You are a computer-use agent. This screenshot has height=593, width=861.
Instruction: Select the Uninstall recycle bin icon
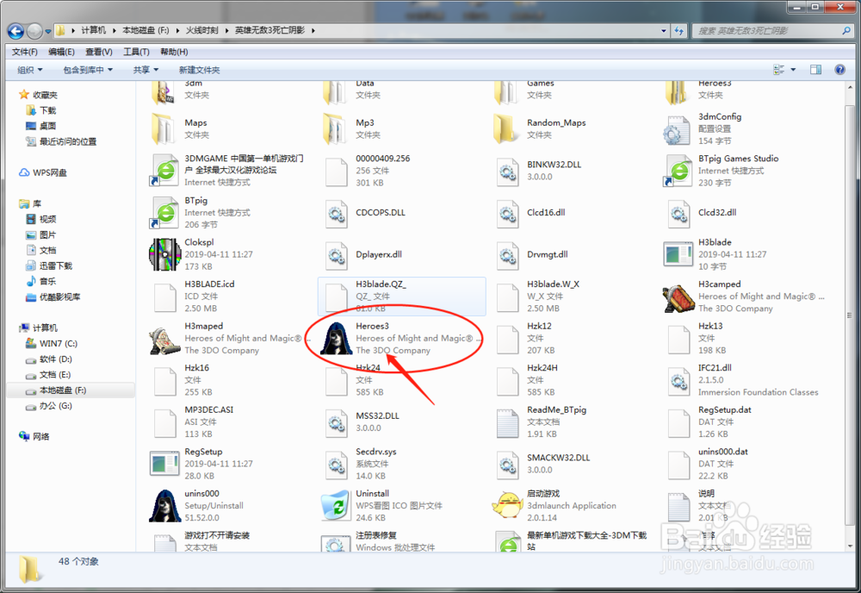tap(336, 506)
